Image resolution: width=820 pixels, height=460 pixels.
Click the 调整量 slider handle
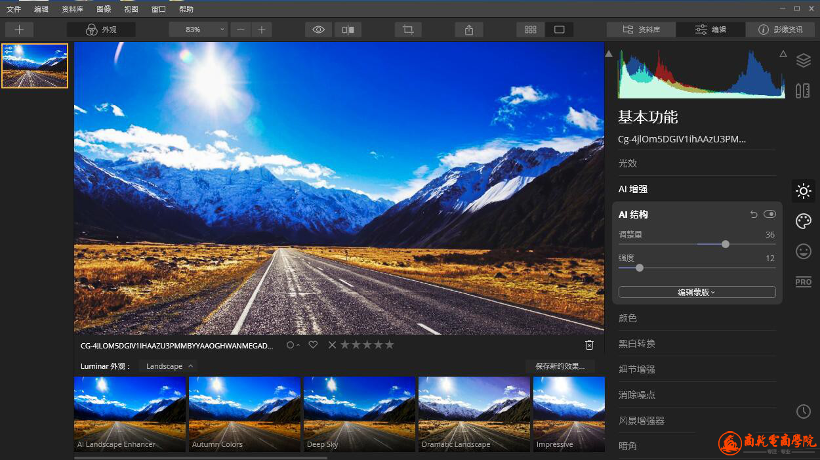tap(725, 244)
